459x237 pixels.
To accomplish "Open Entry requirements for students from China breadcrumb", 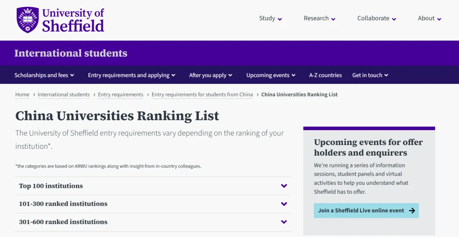I will click(x=202, y=95).
